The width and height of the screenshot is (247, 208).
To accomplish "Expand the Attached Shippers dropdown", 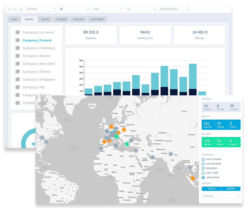I will pyautogui.click(x=174, y=9).
